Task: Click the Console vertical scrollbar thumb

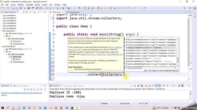Action: tap(190, 94)
